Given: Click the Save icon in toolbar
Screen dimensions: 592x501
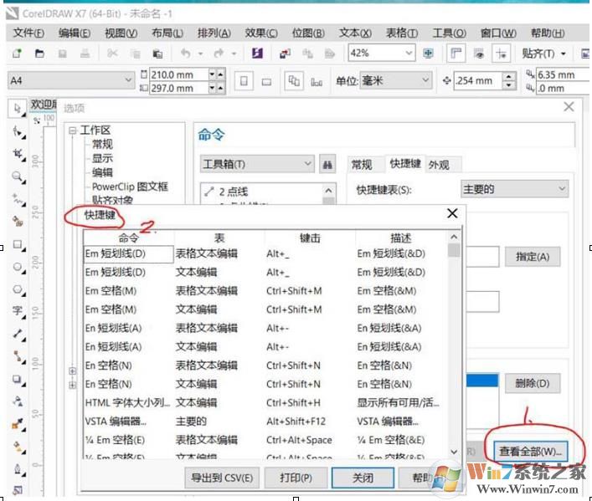Looking at the screenshot, I should point(62,54).
